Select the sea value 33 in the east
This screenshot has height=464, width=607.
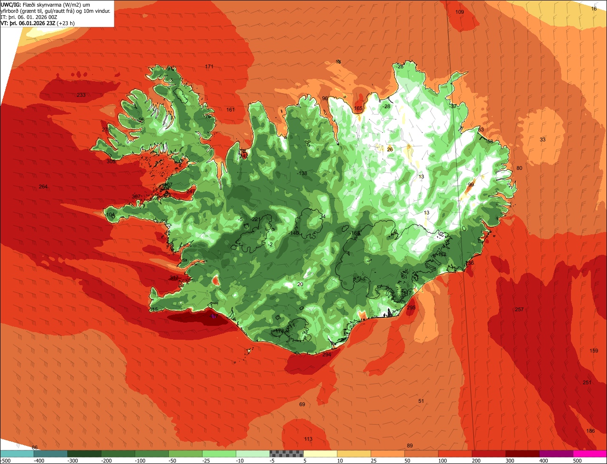point(543,139)
